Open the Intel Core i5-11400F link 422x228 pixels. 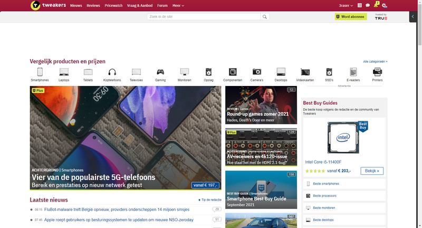(x=323, y=162)
